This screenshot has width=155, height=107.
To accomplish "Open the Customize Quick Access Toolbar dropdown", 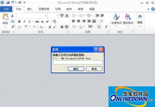I will click(25, 3).
